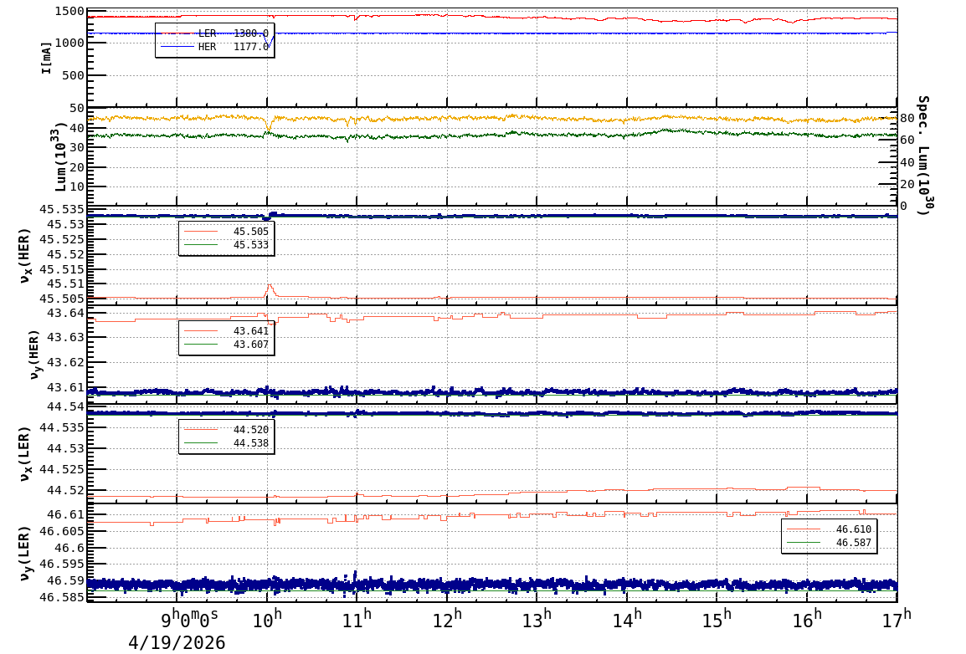Screen dimensions: 966x654
Task: Click the 17h time tick label
Action: coord(896,619)
